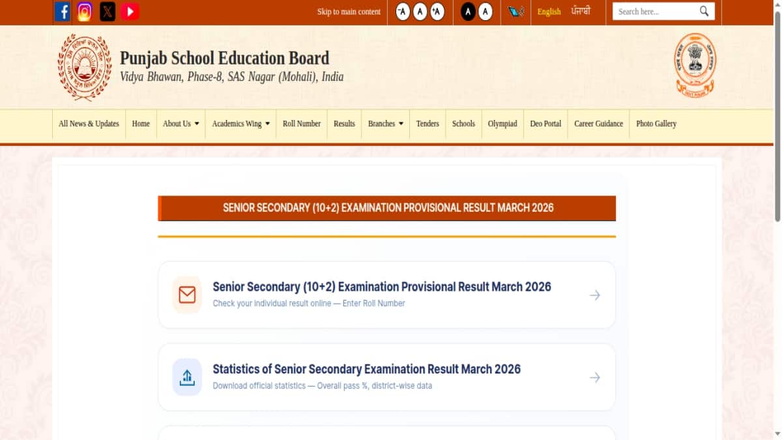782x440 pixels.
Task: Open the YouTube channel icon
Action: click(x=130, y=12)
